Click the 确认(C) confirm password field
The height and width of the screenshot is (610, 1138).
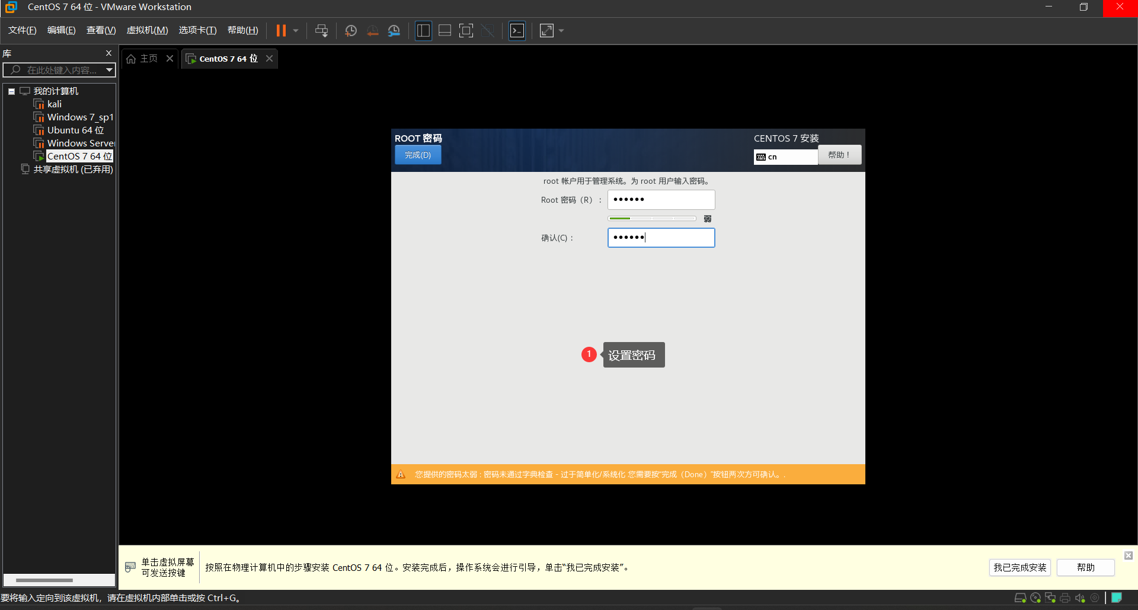661,238
